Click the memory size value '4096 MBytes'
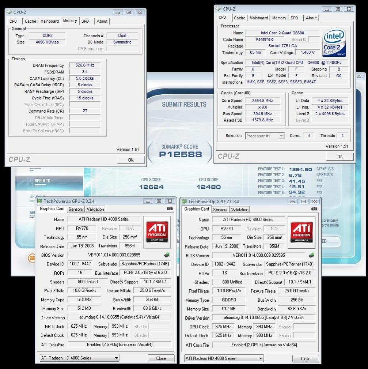Viewport: 368px width, 369px height. (47, 42)
